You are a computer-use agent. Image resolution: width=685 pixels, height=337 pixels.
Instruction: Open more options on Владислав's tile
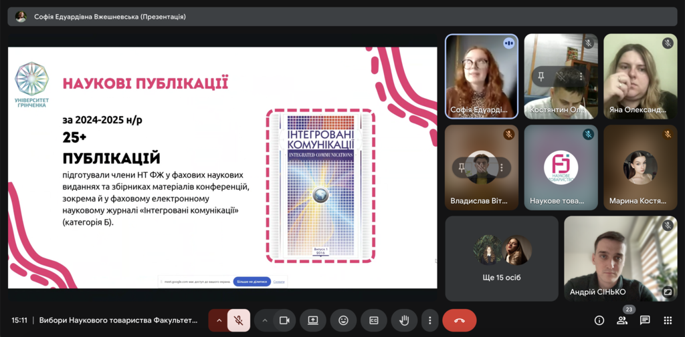coord(502,167)
